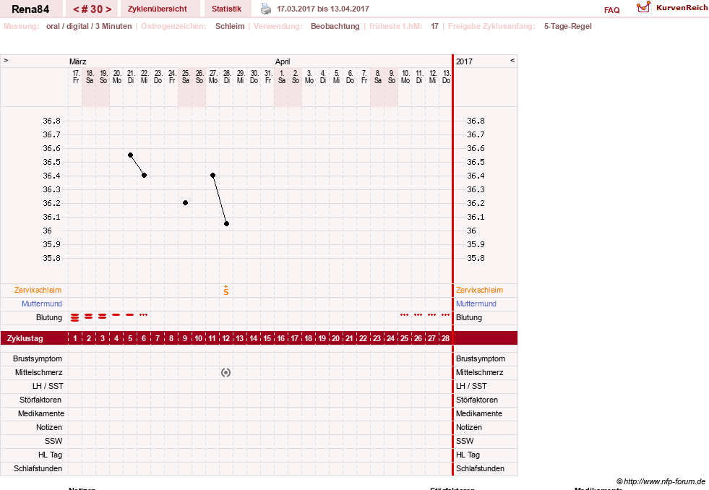Click the left Störfaktoren row label
Screen dimensions: 709x490
point(40,400)
